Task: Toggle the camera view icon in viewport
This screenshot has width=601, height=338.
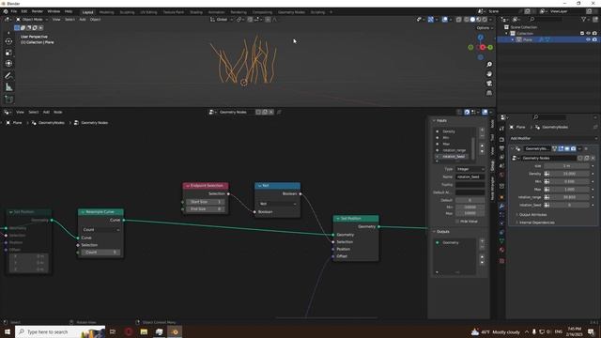Action: 489,84
